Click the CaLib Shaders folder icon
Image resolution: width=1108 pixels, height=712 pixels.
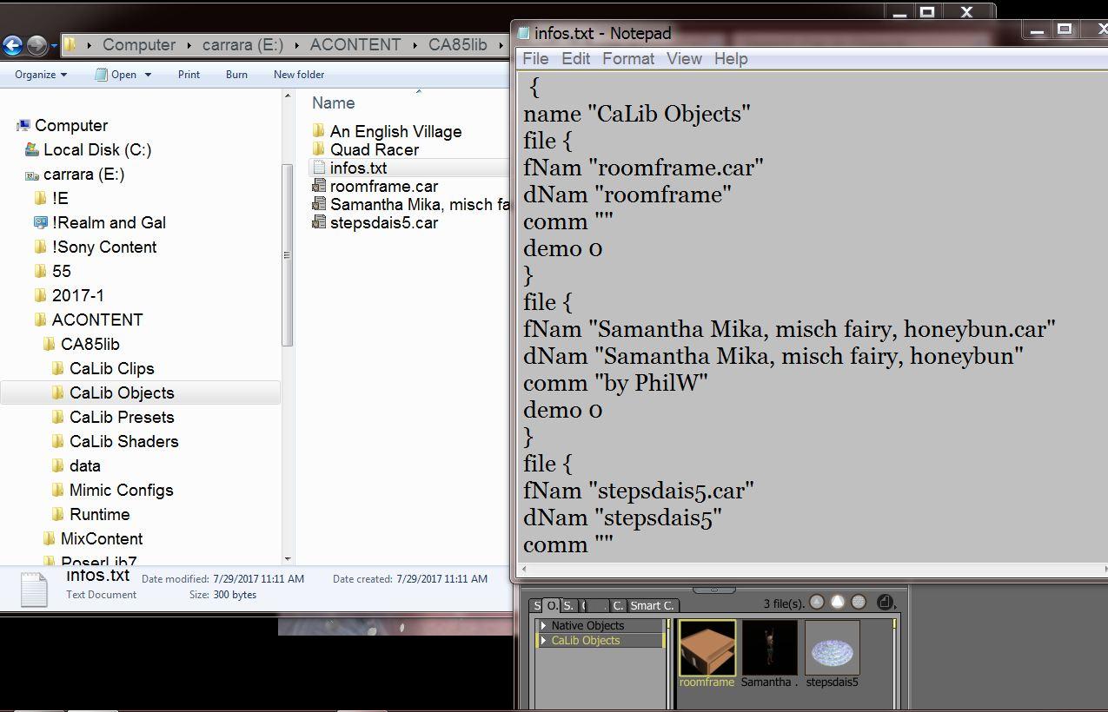tap(58, 441)
